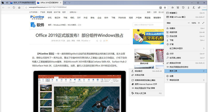Go to the browser home page

click(19, 8)
